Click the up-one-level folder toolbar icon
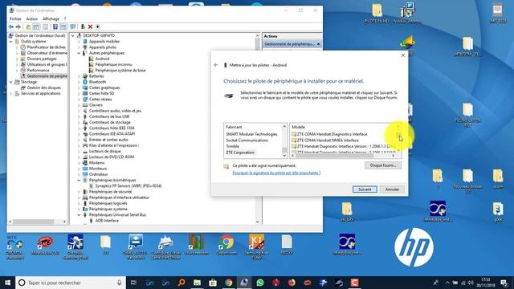Image resolution: width=514 pixels, height=289 pixels. click(28, 26)
